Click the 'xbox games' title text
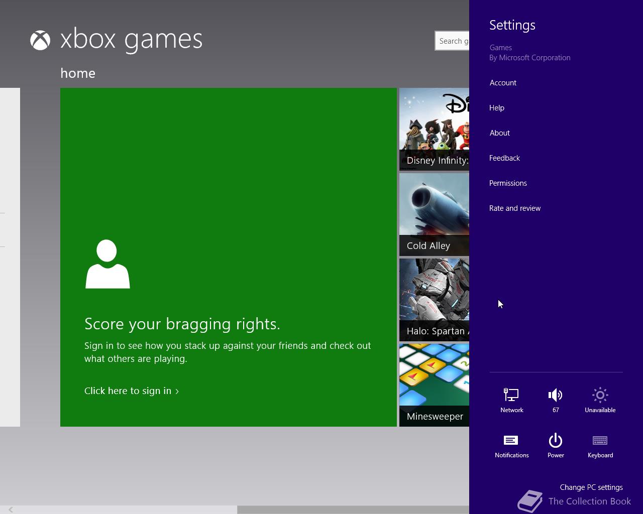643x514 pixels. [131, 40]
